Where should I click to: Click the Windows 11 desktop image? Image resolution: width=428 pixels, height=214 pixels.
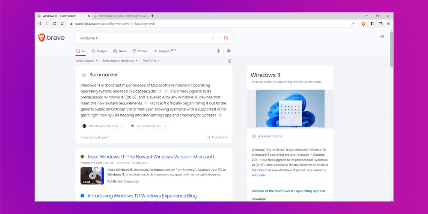(x=290, y=109)
